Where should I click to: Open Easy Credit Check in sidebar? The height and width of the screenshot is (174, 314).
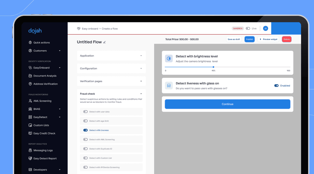[x=44, y=133]
